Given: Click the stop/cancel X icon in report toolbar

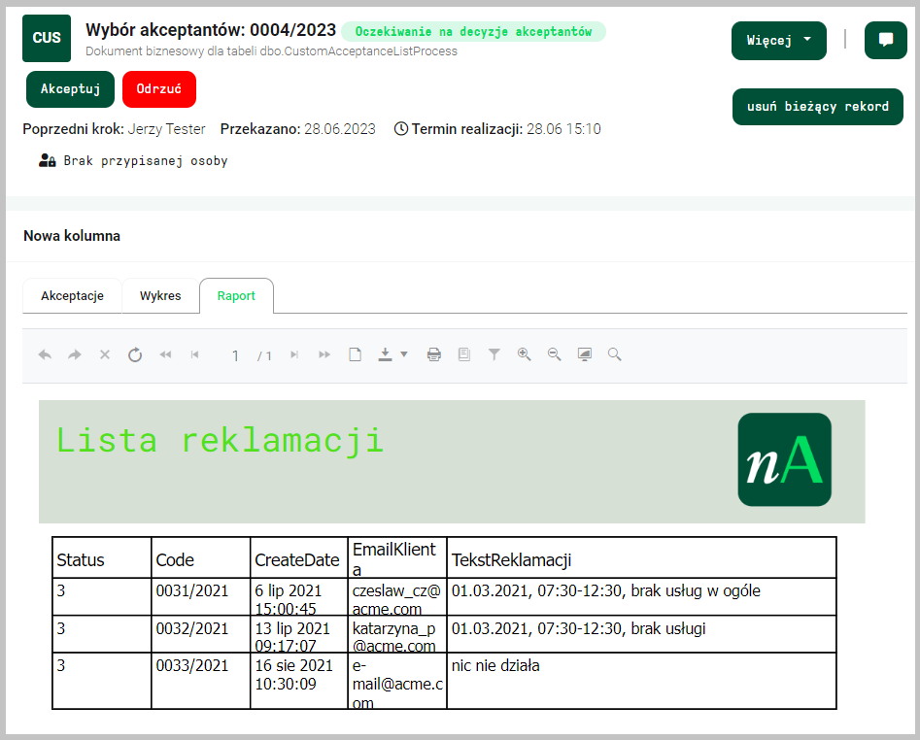Looking at the screenshot, I should (x=105, y=354).
